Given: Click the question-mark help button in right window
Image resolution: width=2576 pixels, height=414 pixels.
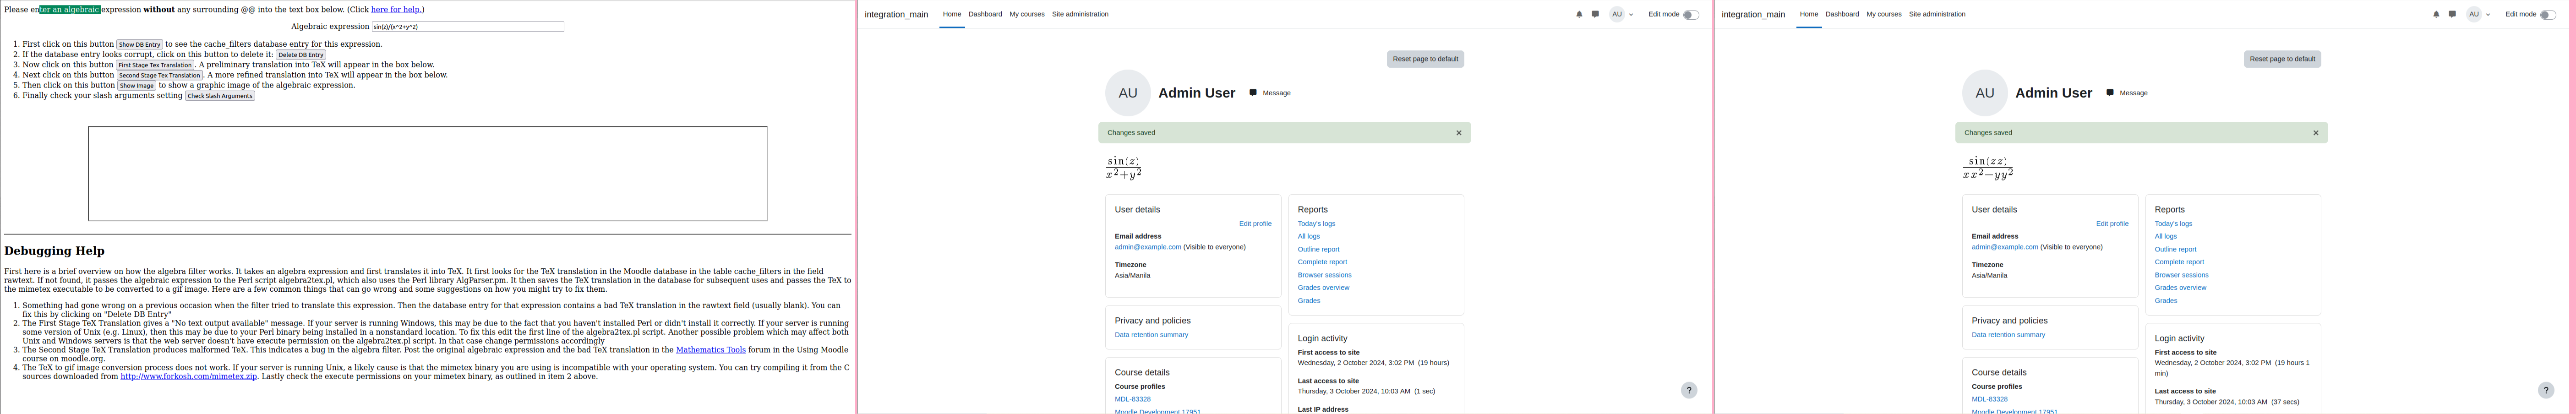Looking at the screenshot, I should [x=2546, y=391].
